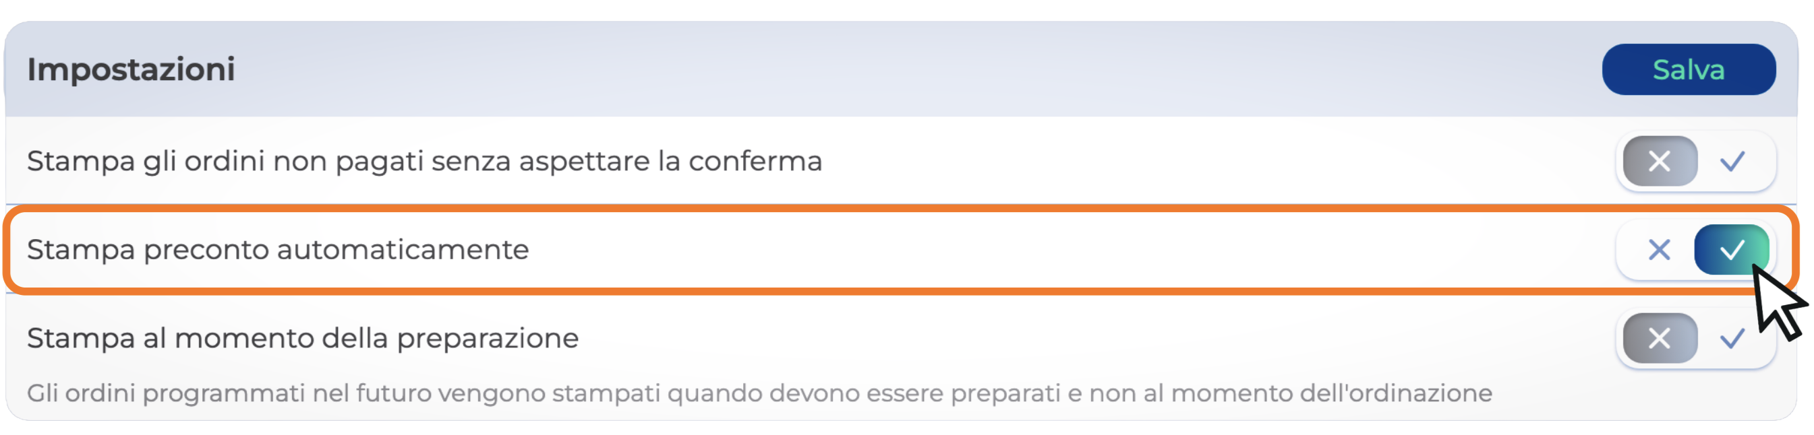Click the 'Stampa preconto automaticamente' label text
The image size is (1814, 435).
point(277,249)
